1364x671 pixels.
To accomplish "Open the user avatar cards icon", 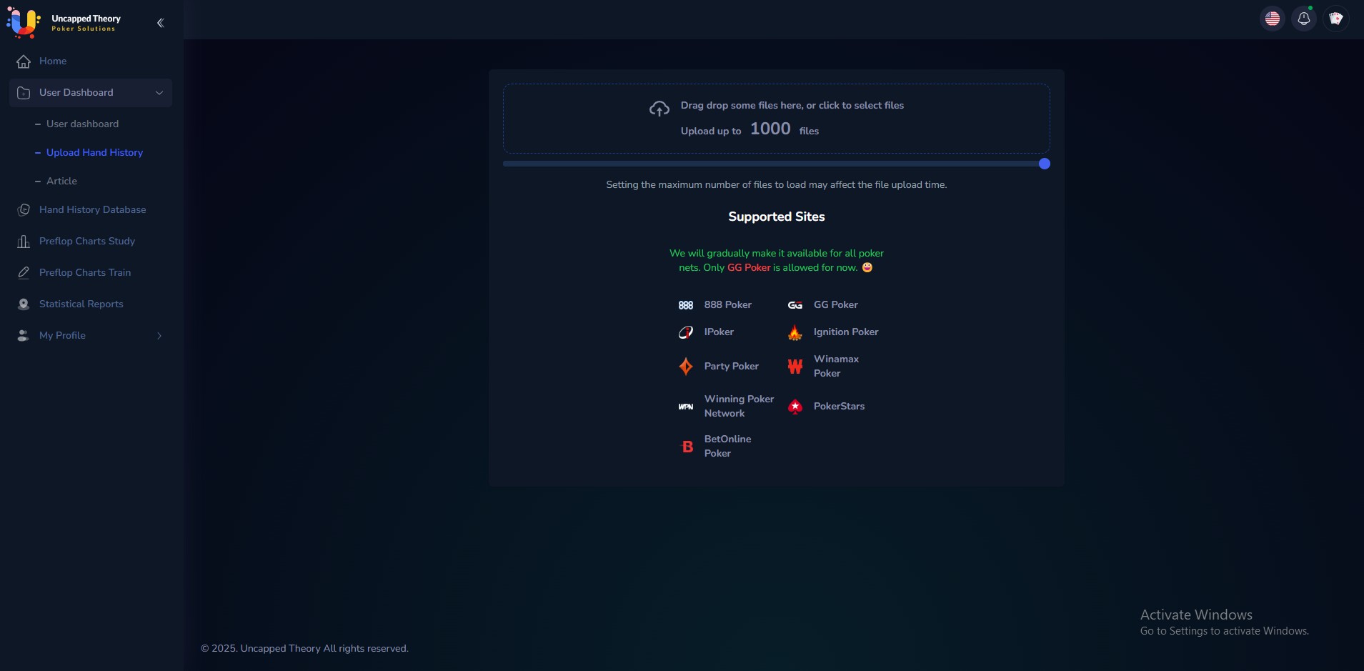I will coord(1336,19).
